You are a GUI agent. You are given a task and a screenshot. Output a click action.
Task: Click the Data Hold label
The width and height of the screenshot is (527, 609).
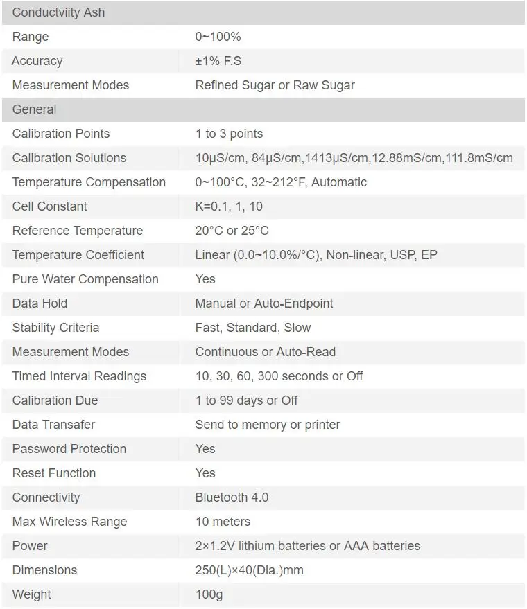40,303
